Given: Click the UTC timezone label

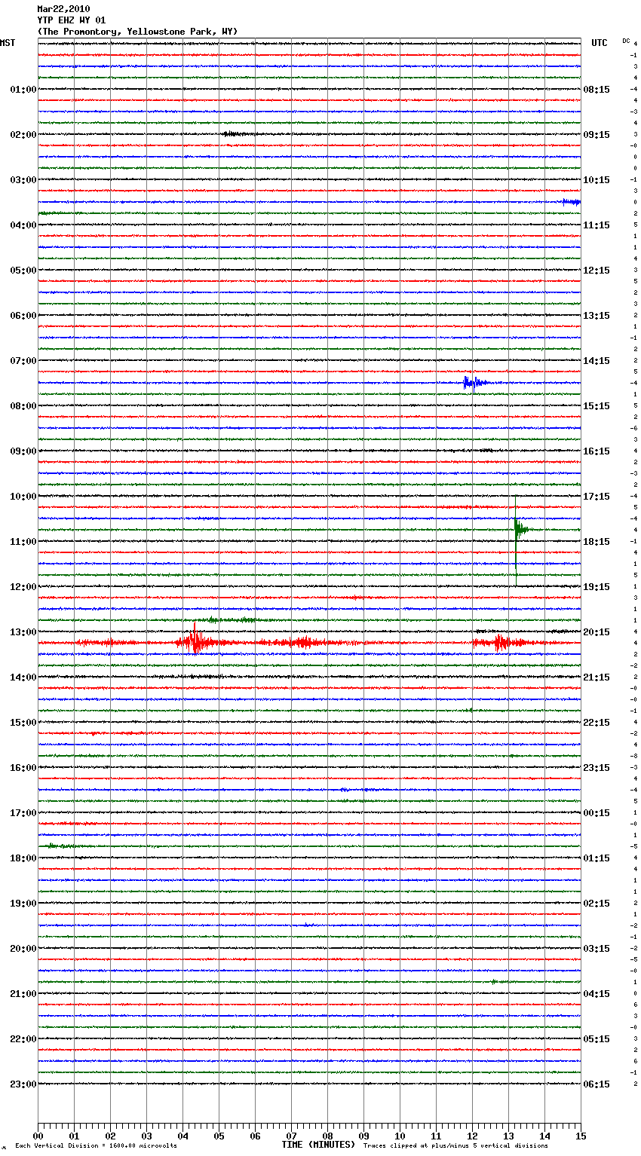Looking at the screenshot, I should pyautogui.click(x=599, y=43).
